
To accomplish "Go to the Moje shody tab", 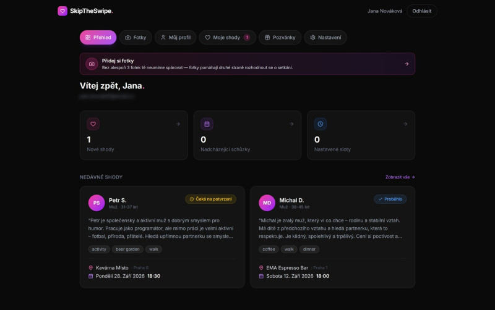I will coord(227,38).
